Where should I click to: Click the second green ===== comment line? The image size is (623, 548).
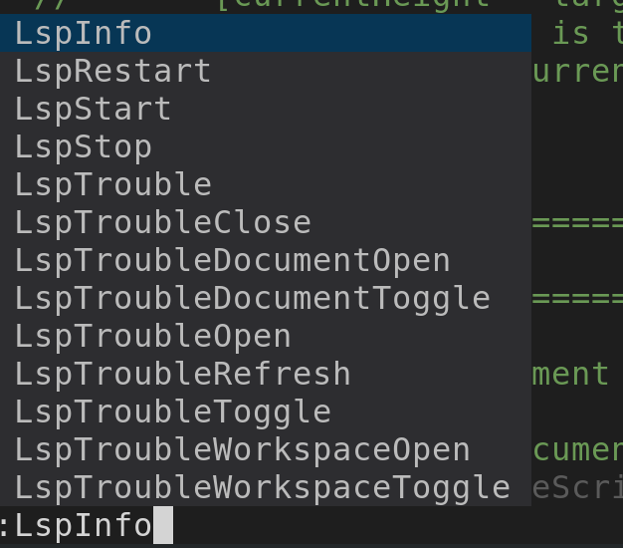(x=577, y=298)
